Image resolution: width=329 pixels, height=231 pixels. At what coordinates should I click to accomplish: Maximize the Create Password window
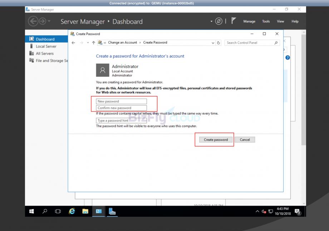[x=264, y=34]
